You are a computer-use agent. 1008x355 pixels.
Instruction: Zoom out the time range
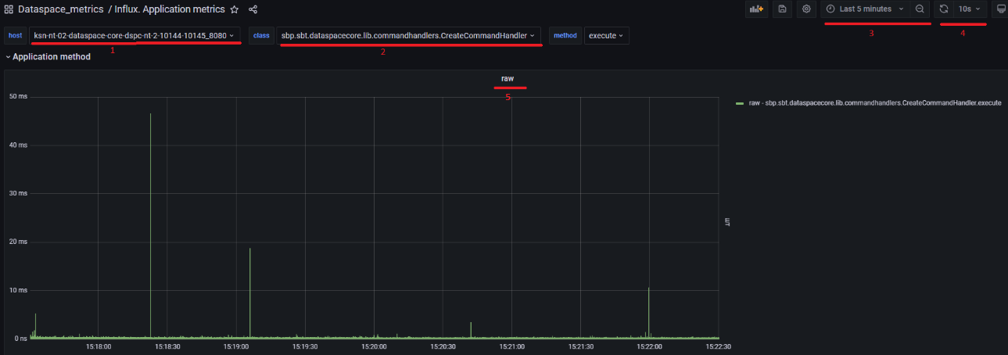(x=920, y=9)
